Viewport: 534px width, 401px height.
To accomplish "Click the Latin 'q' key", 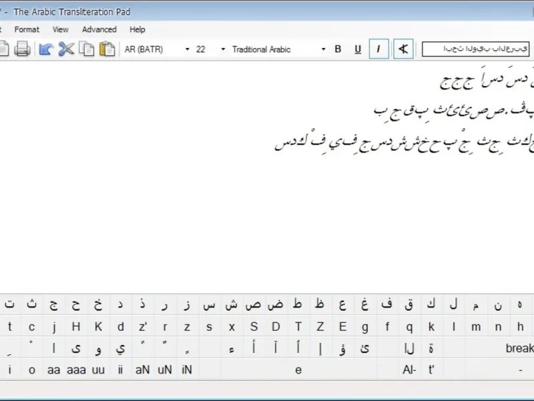I will pyautogui.click(x=409, y=327).
